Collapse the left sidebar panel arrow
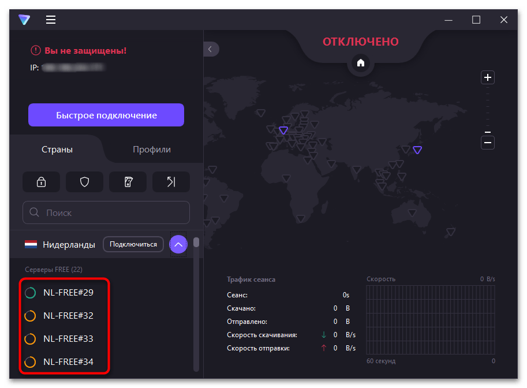Viewport: 527px width, 388px height. 210,50
